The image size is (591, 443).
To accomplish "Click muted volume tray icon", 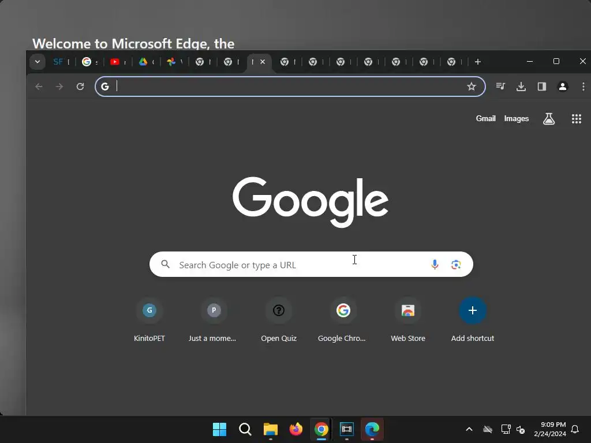I will coord(521,429).
